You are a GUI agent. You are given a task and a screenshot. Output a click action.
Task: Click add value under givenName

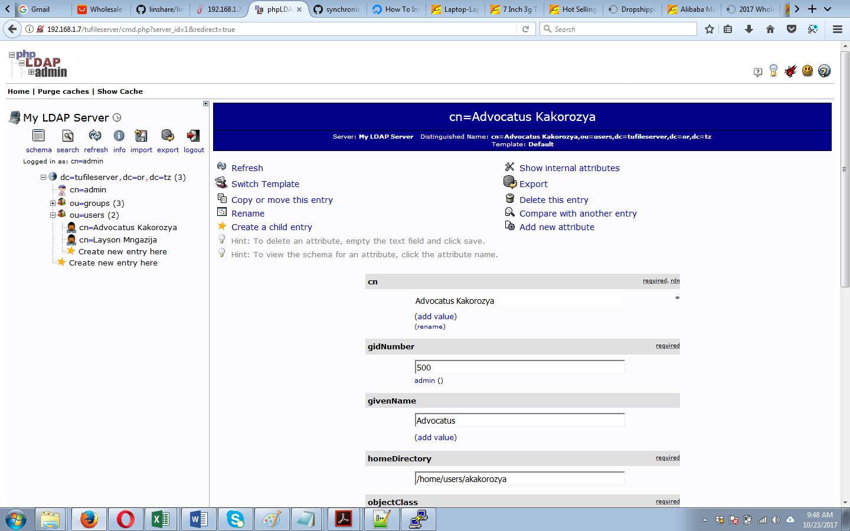pos(436,437)
